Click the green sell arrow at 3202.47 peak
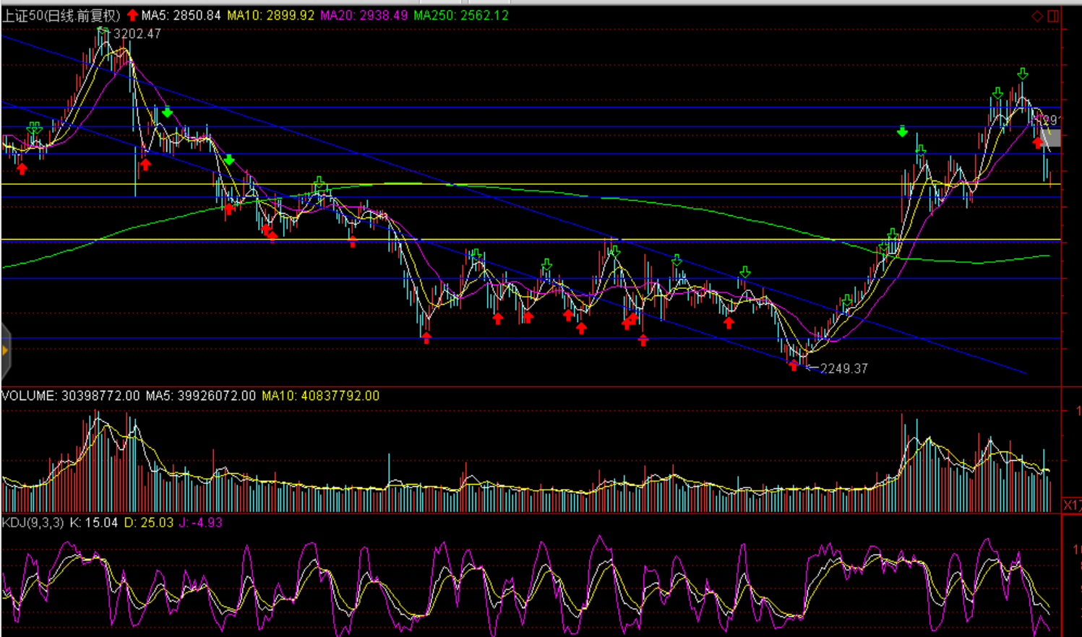 tap(103, 31)
